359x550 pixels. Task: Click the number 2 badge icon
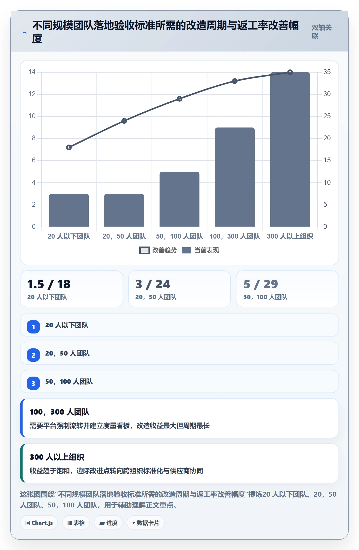pyautogui.click(x=33, y=355)
